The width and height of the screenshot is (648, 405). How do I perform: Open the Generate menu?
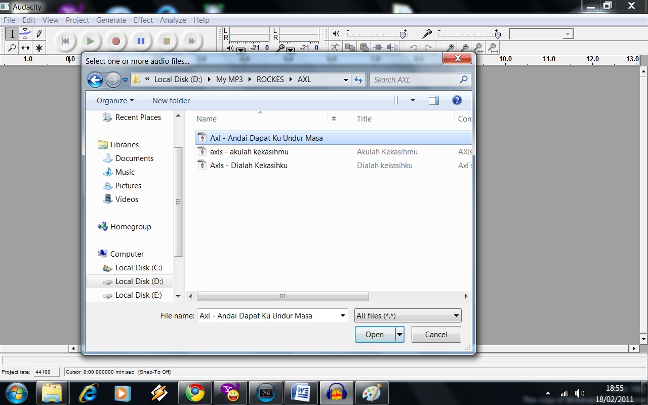click(111, 20)
